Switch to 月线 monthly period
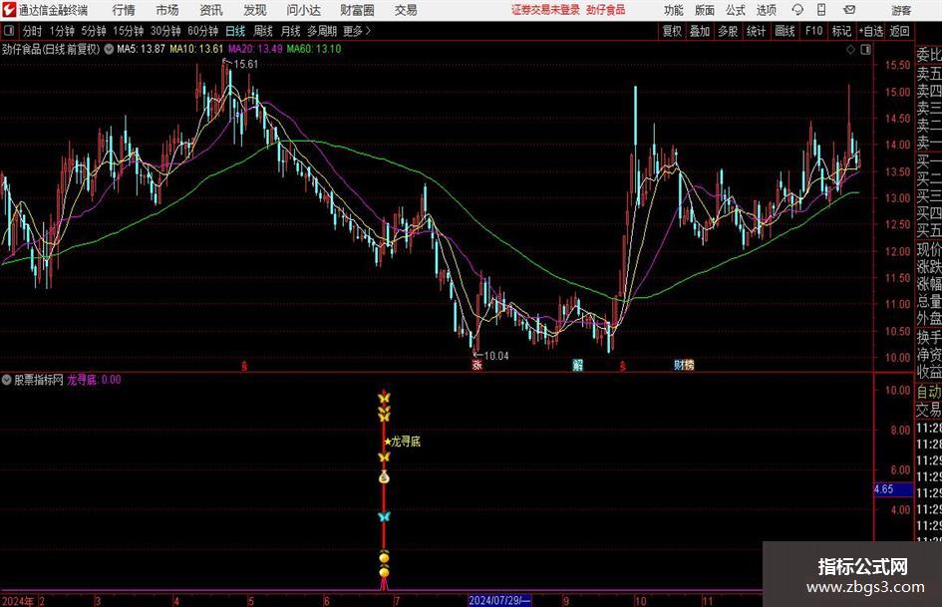The image size is (942, 607). tap(290, 31)
